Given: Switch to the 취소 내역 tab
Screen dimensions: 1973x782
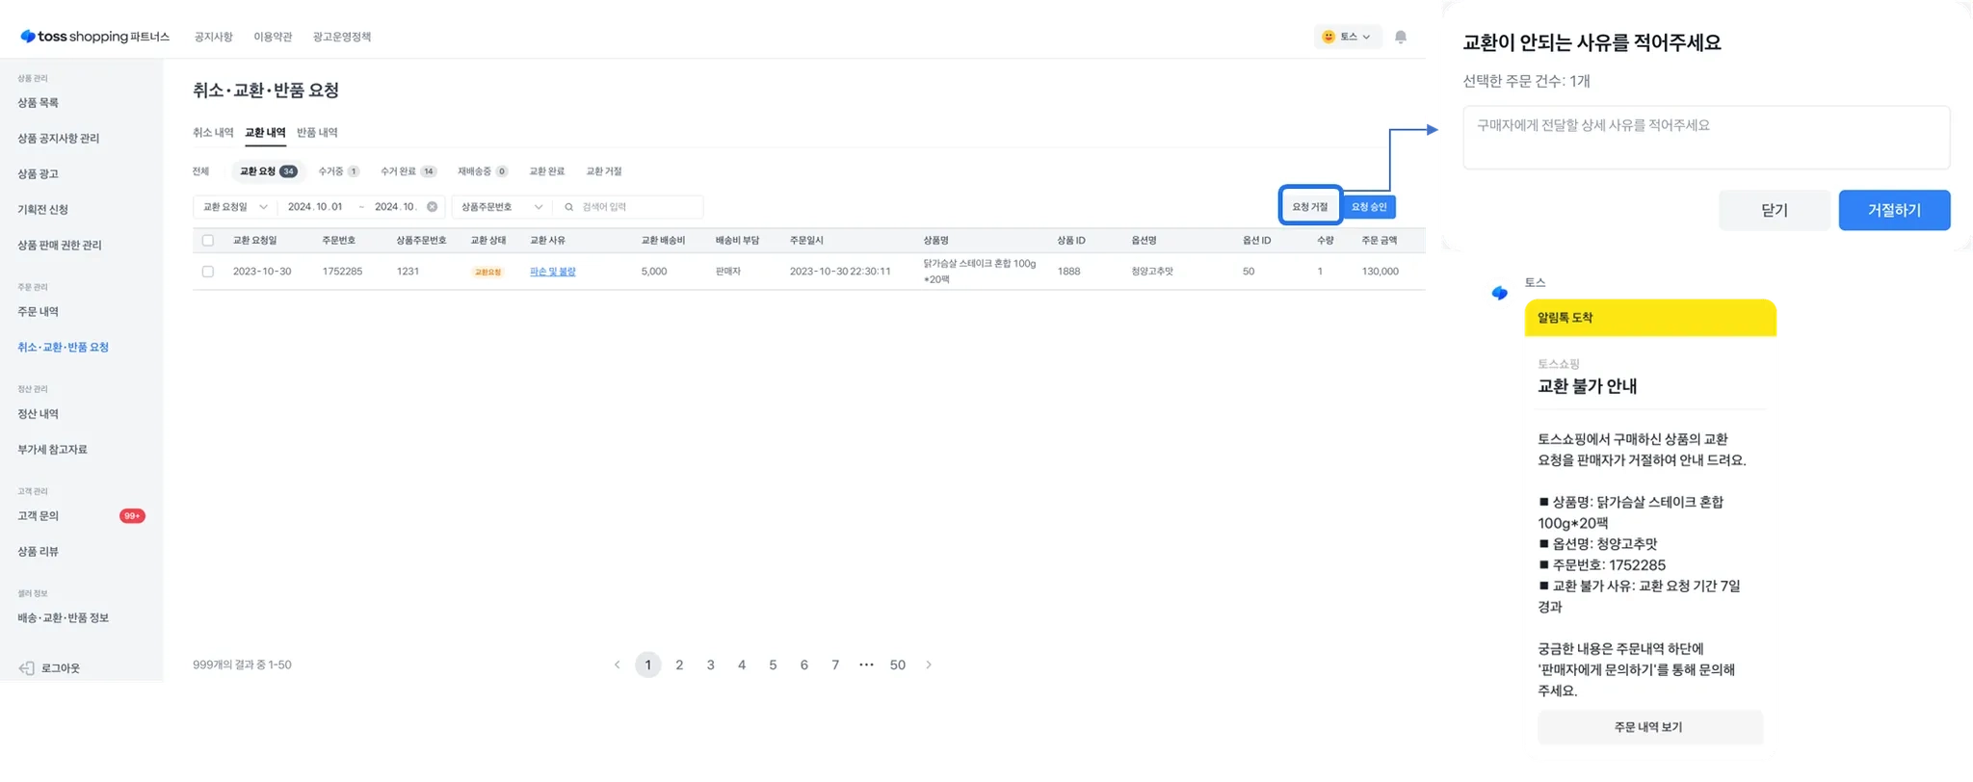Looking at the screenshot, I should click(x=213, y=133).
